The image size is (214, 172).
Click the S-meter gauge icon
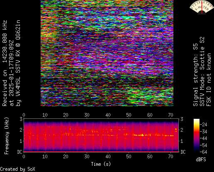[x=202, y=7]
